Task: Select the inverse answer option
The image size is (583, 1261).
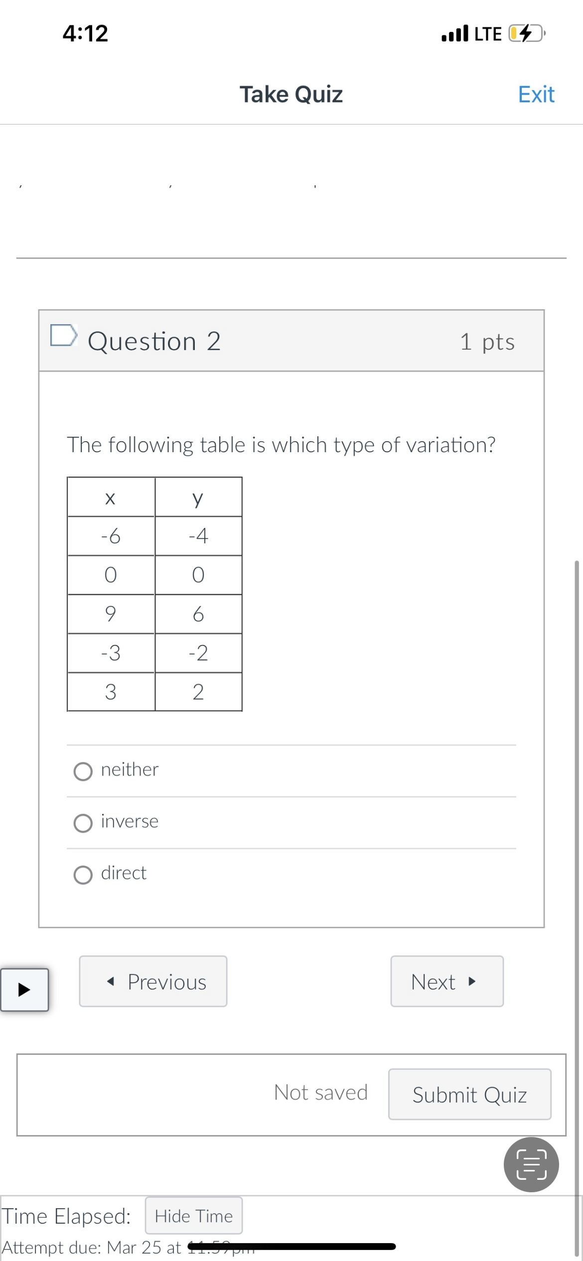Action: coord(83,822)
